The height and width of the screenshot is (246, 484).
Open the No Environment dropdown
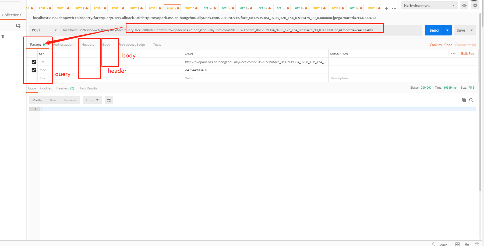[x=429, y=5]
